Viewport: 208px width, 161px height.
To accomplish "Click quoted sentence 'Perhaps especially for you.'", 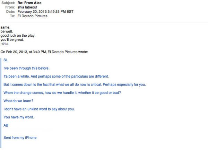I will click(124, 84).
